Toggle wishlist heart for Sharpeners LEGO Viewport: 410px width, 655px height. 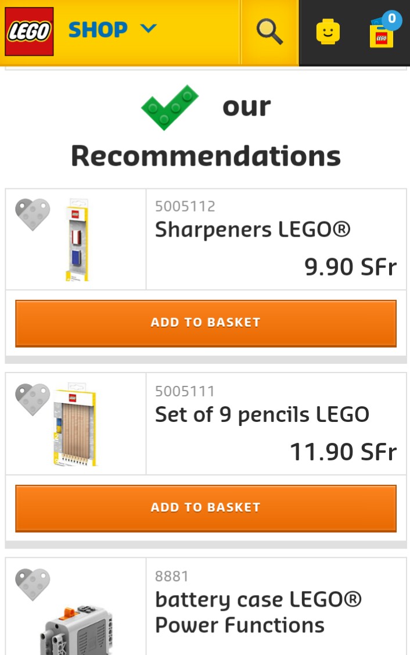click(x=33, y=214)
